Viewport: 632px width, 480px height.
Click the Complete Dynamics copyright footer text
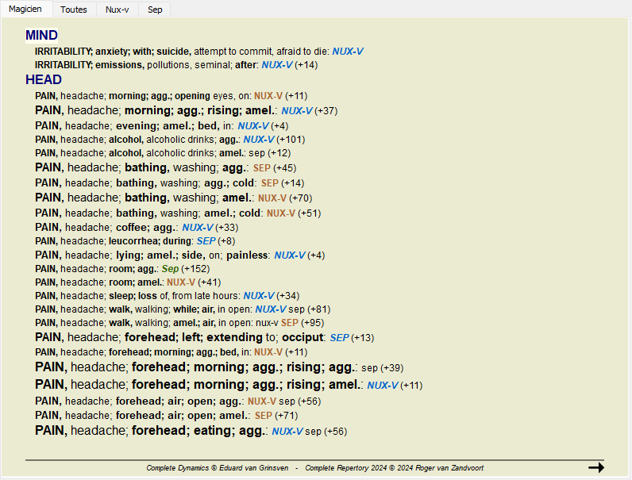click(x=216, y=468)
